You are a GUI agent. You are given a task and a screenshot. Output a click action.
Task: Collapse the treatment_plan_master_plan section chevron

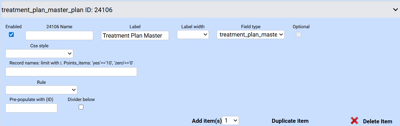point(395,10)
